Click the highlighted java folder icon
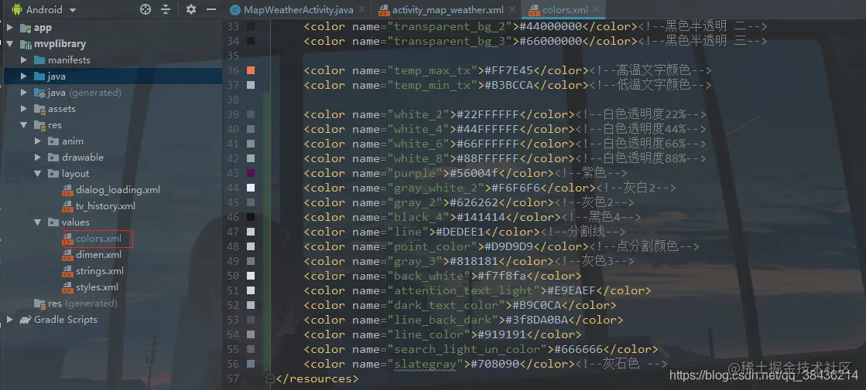866x390 pixels. click(x=39, y=76)
